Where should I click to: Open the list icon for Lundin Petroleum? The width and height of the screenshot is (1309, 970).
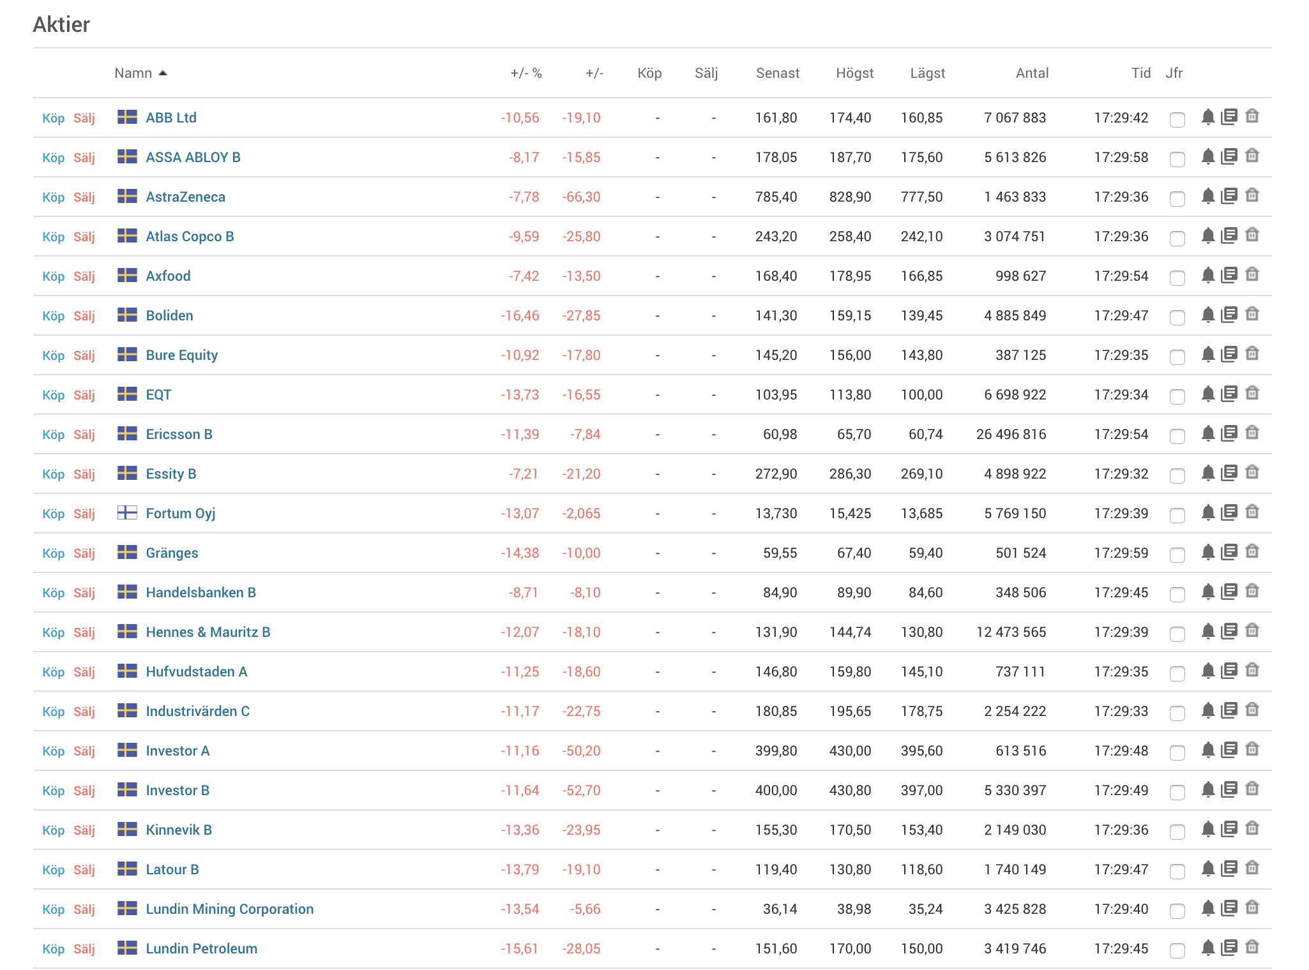(x=1229, y=948)
